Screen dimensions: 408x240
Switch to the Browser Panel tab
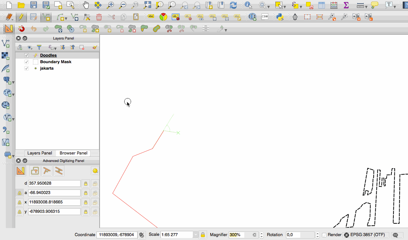(73, 153)
